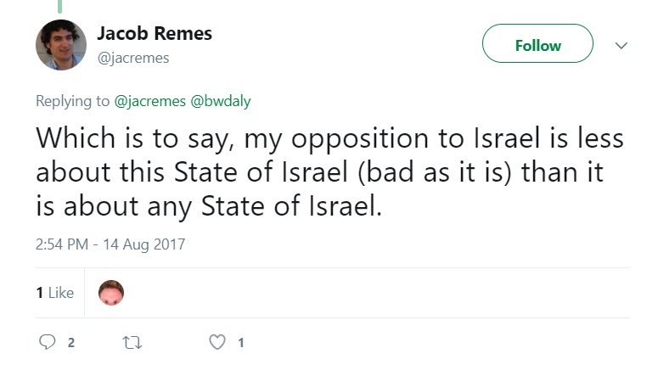Viewport: 658px width, 376px height.
Task: Expand the chevron menu beside Follow
Action: coord(621,45)
